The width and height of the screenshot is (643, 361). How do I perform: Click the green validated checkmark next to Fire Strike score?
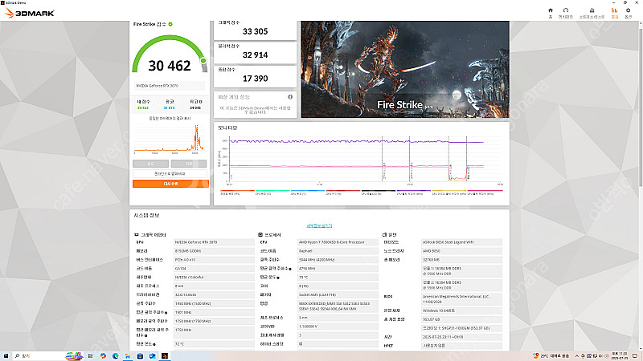pyautogui.click(x=170, y=24)
